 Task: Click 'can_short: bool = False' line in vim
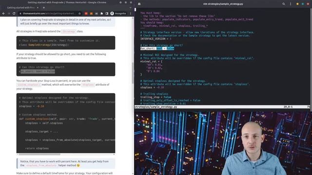click(157, 49)
